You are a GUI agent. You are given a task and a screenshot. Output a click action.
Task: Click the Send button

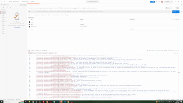tap(175, 12)
